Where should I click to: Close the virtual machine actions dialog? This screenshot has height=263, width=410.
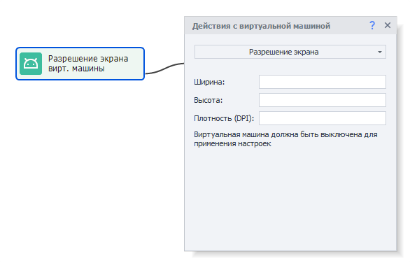coord(388,25)
